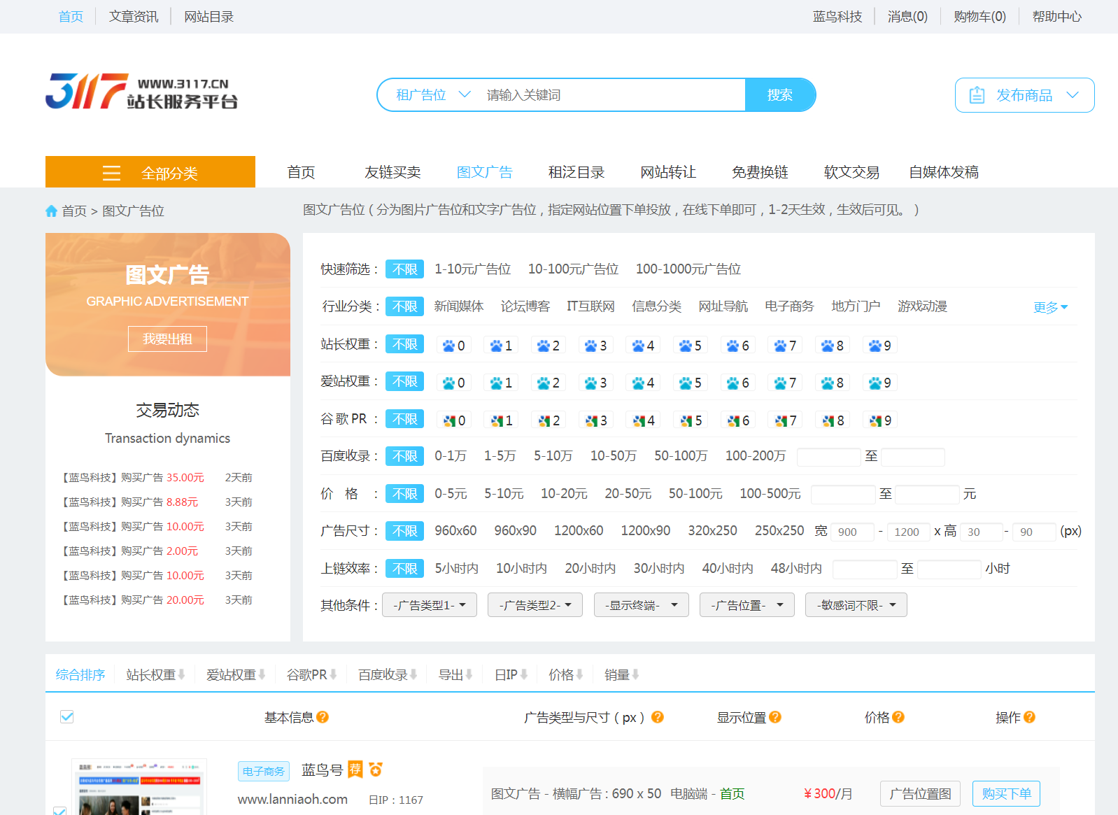Open the 显示终端 dropdown
1118x815 pixels.
click(641, 605)
